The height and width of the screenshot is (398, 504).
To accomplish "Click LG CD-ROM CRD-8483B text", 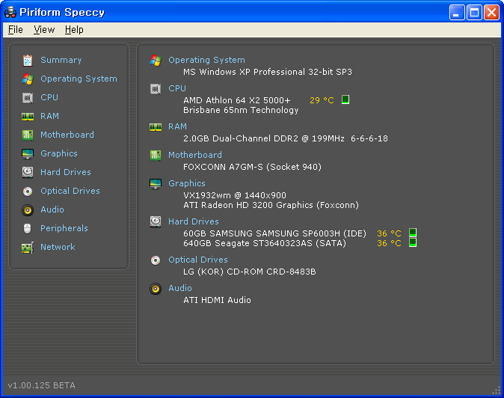I will pyautogui.click(x=250, y=272).
